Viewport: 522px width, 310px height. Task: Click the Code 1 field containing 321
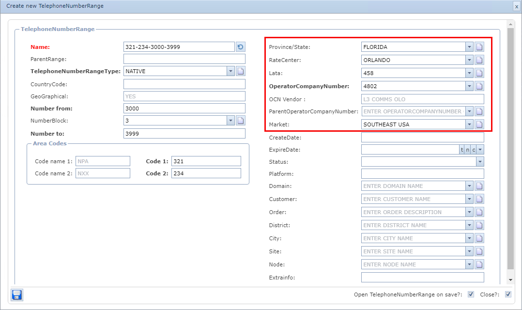[206, 161]
